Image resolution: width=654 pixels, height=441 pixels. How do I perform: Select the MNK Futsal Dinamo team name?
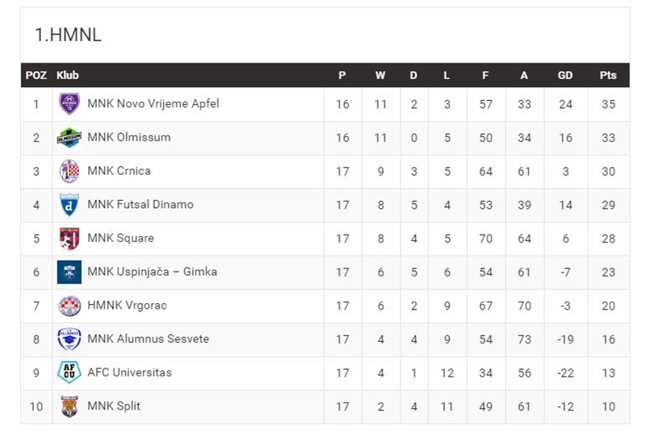pos(140,205)
